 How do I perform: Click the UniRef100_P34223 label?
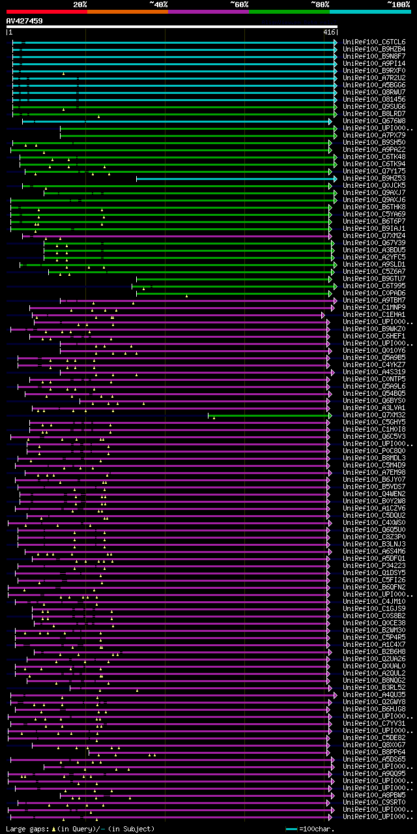373,565
